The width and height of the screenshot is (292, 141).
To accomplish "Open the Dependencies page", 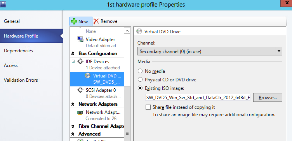I will pyautogui.click(x=18, y=51).
